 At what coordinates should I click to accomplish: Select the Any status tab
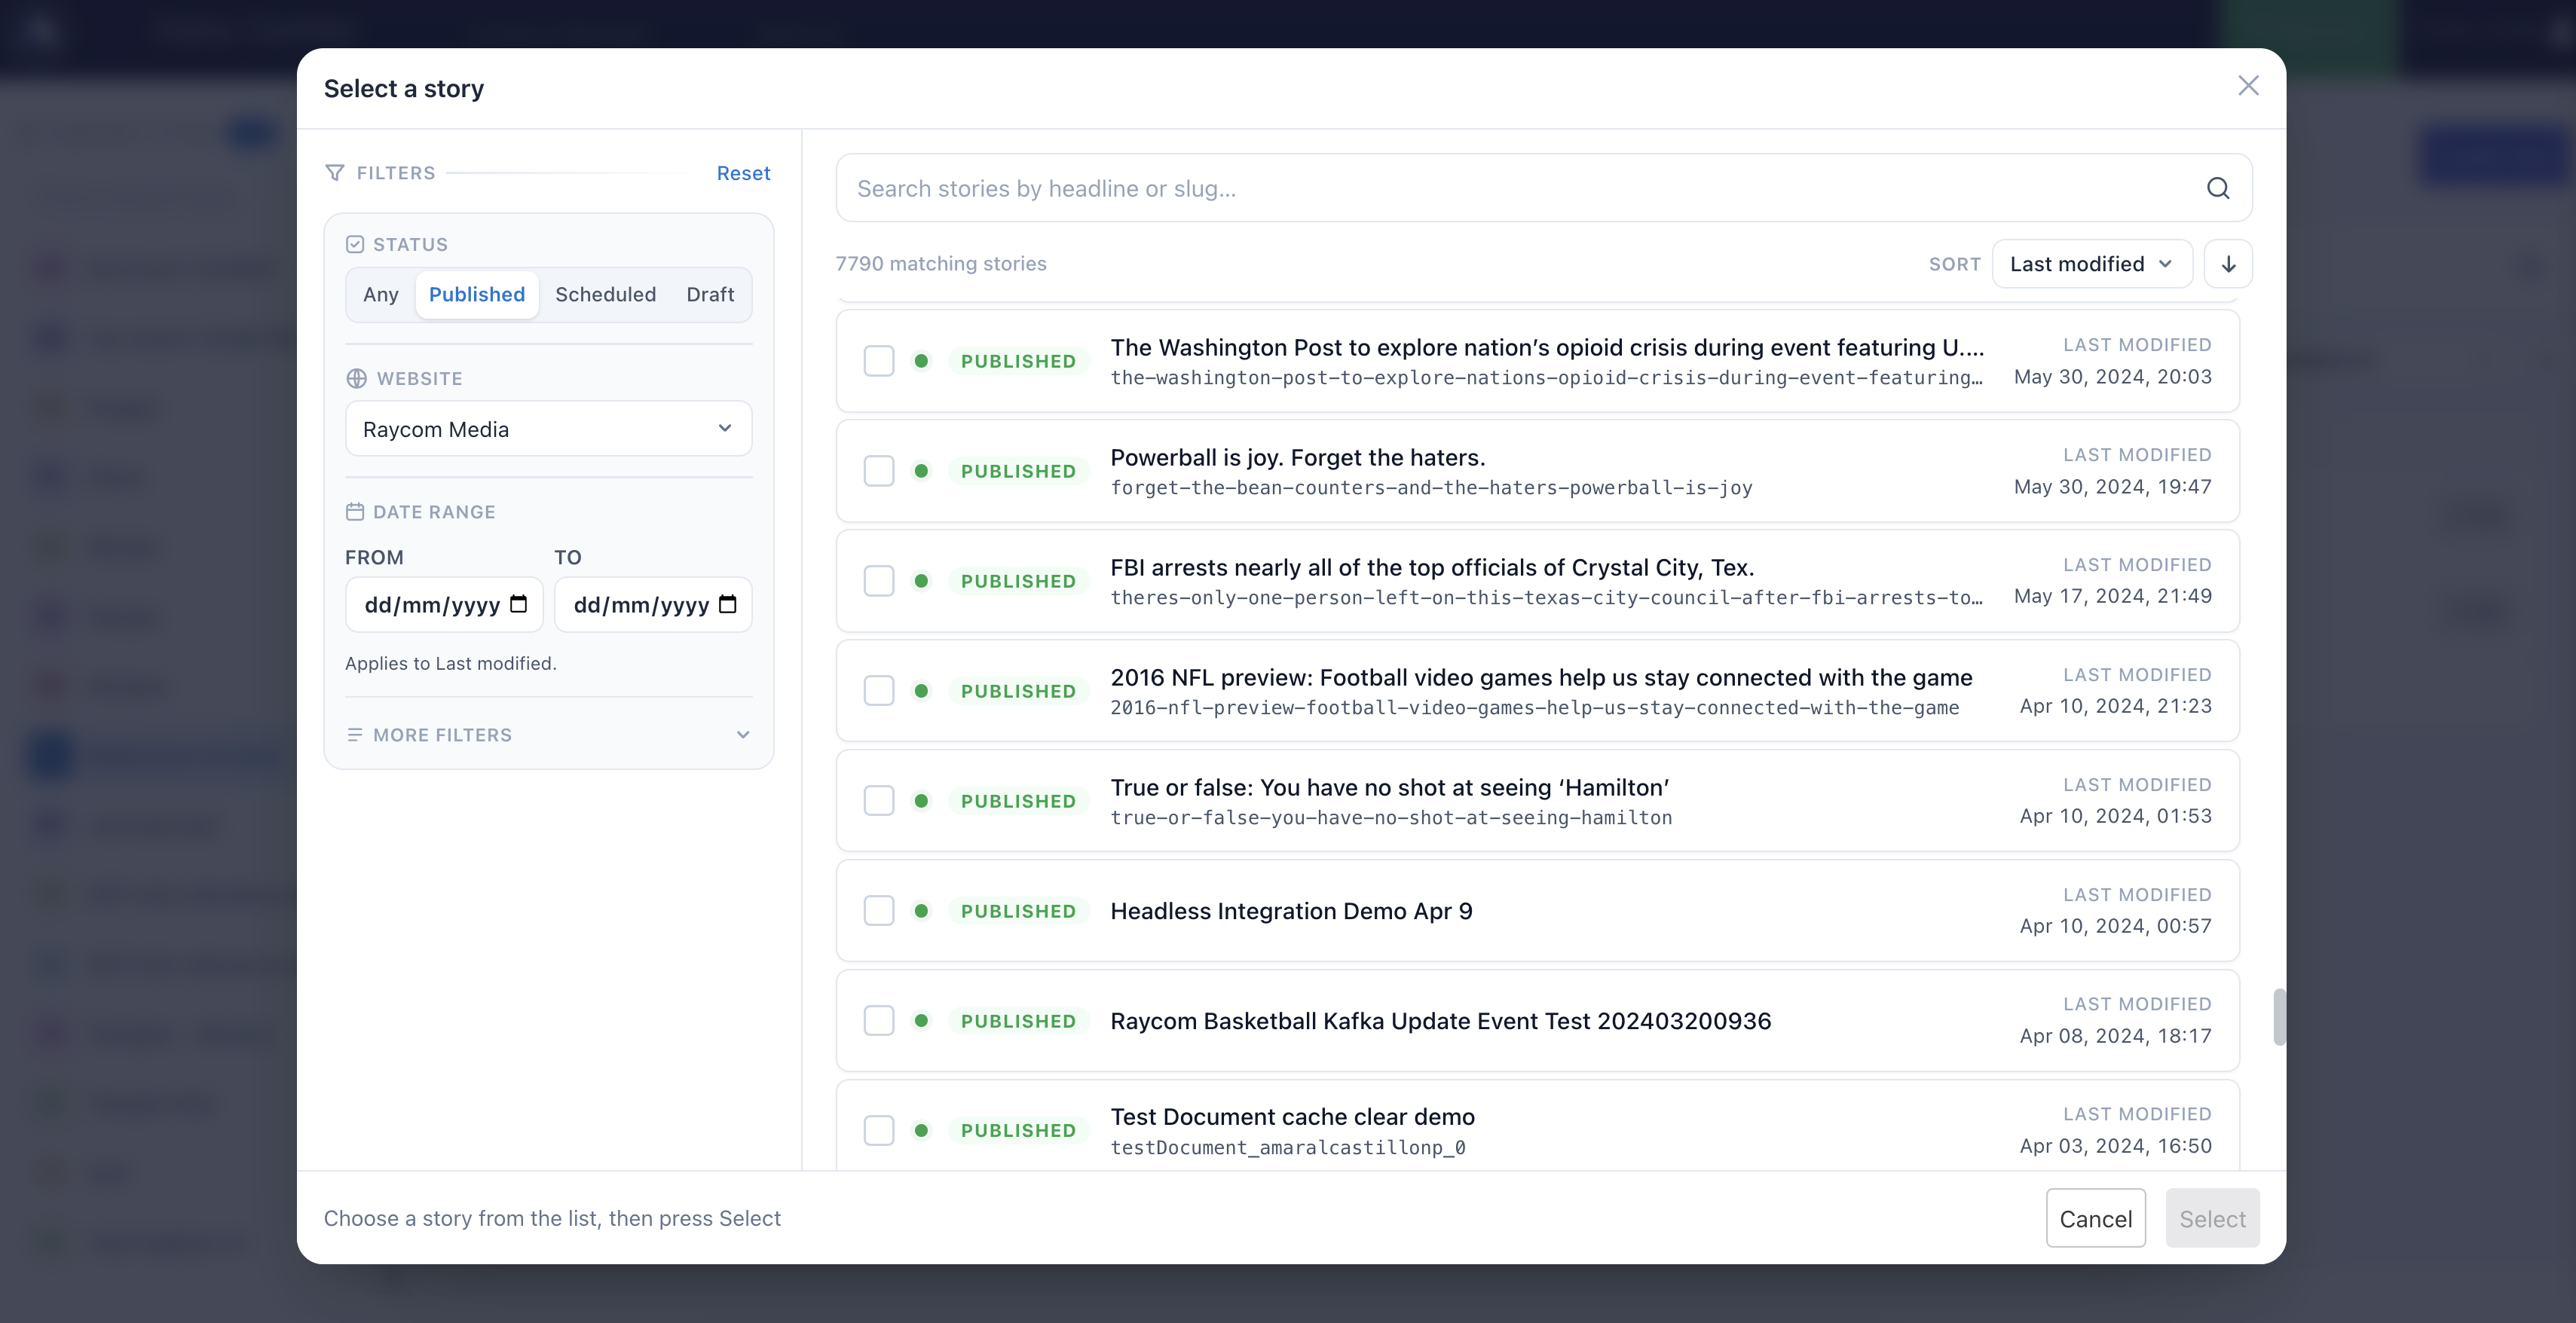[380, 294]
